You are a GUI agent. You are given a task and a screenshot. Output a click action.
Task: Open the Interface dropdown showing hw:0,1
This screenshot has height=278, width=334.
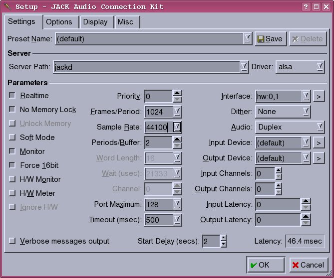pyautogui.click(x=306, y=96)
